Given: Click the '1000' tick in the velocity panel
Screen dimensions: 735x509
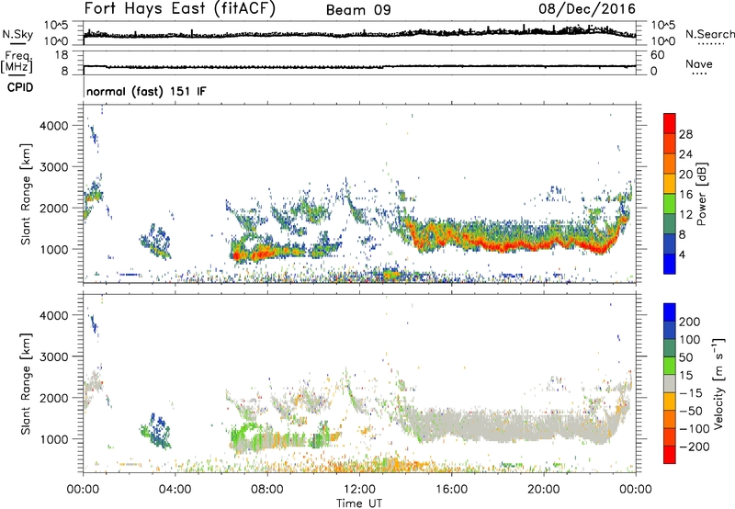Looking at the screenshot, I should coord(54,439).
